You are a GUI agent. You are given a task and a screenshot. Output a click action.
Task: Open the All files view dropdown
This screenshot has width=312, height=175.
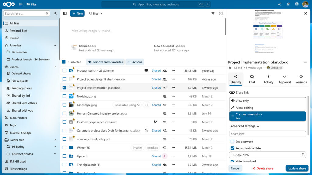(95, 13)
